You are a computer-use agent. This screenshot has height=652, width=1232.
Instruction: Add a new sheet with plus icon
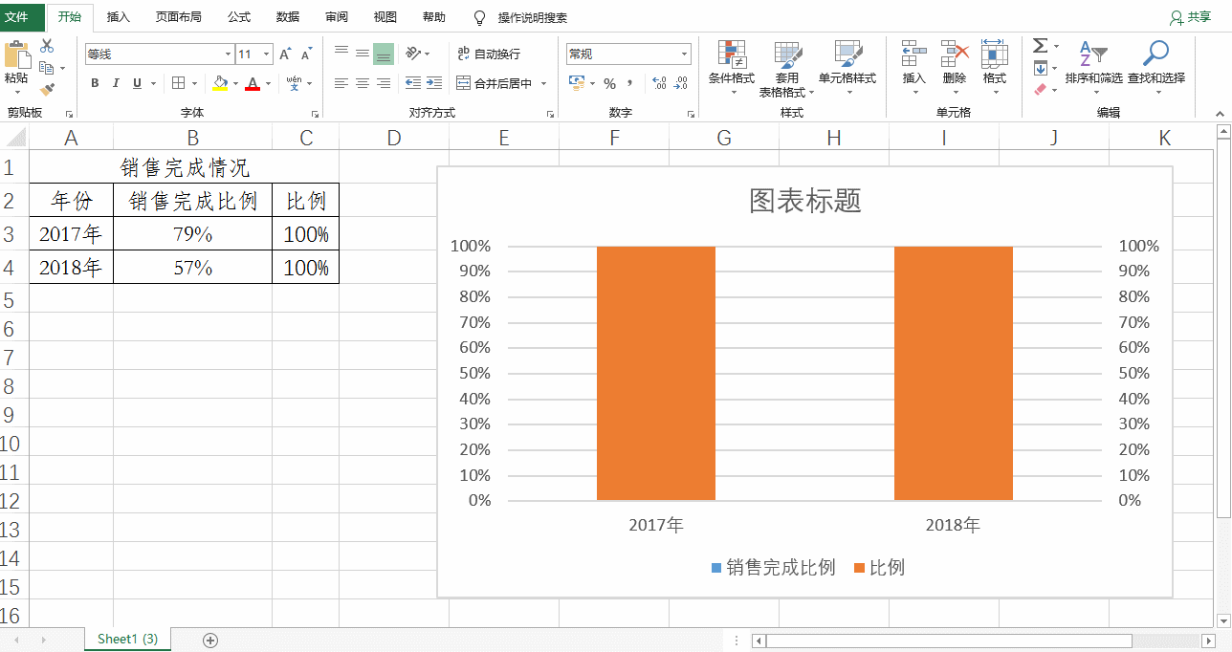[211, 640]
